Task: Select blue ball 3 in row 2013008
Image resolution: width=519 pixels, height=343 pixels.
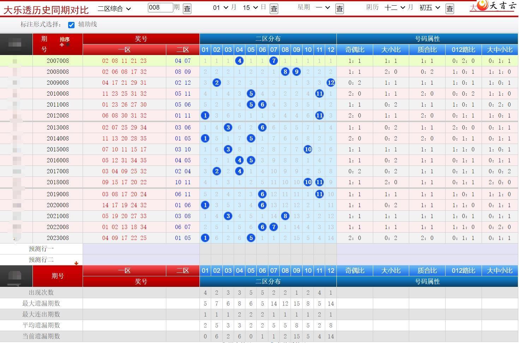Action: coord(228,127)
